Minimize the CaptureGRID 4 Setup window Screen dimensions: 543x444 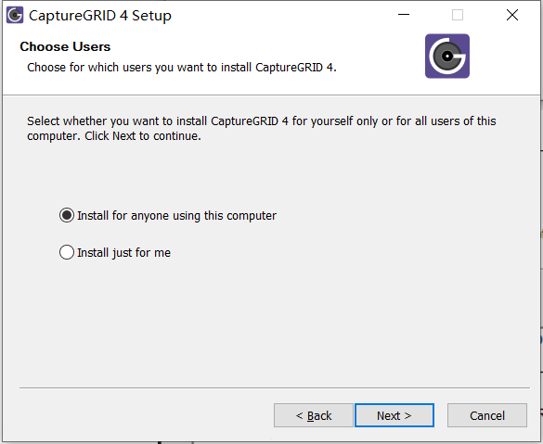click(x=404, y=15)
